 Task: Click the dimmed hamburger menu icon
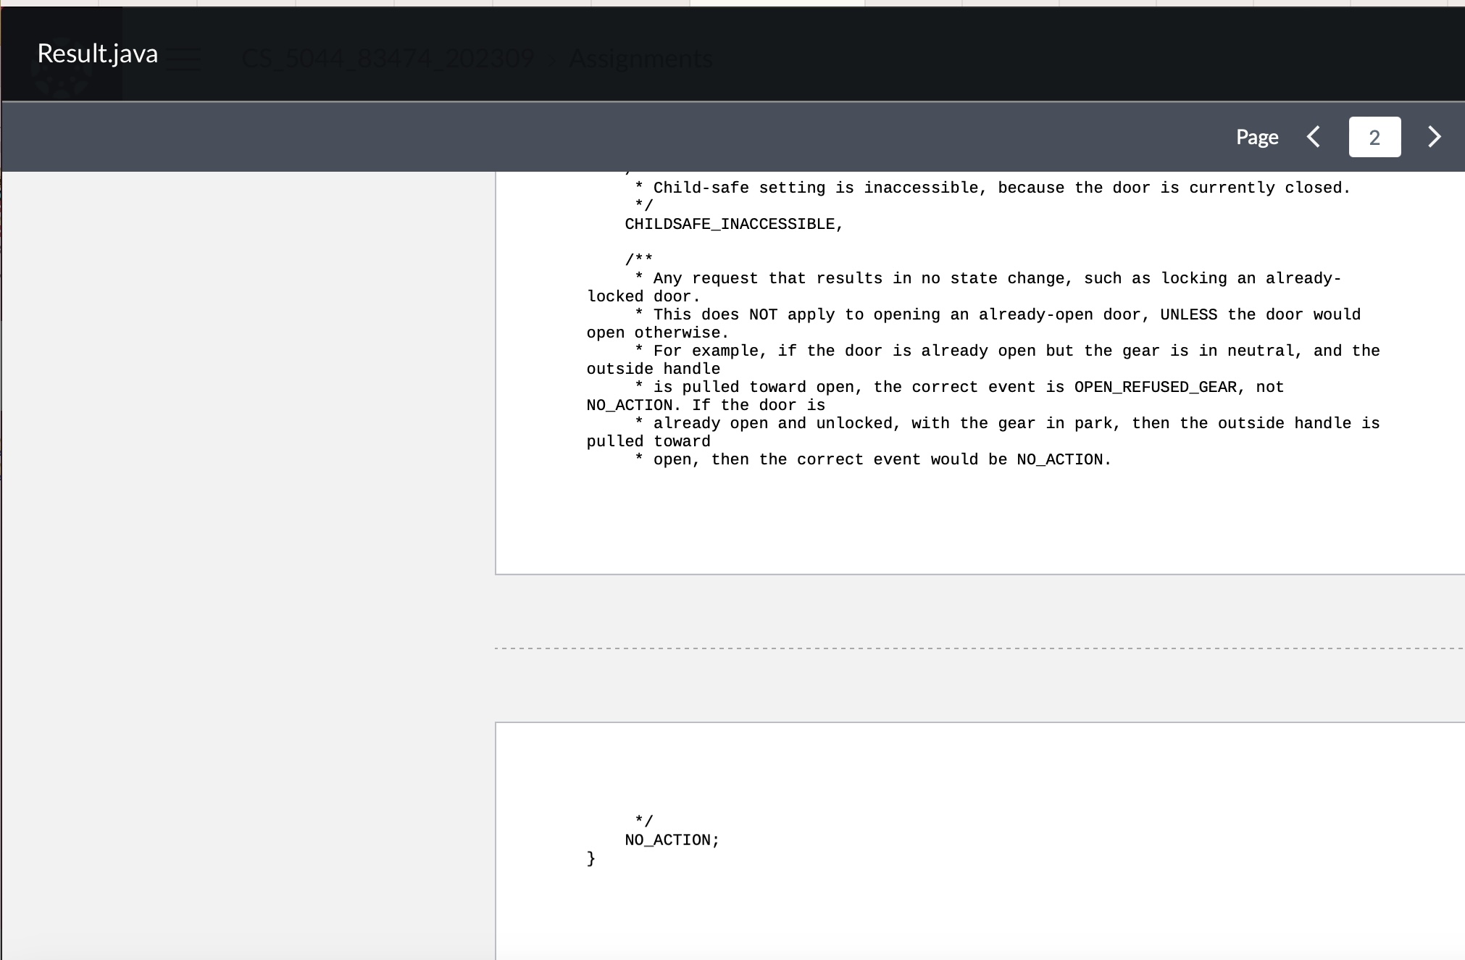(x=184, y=59)
